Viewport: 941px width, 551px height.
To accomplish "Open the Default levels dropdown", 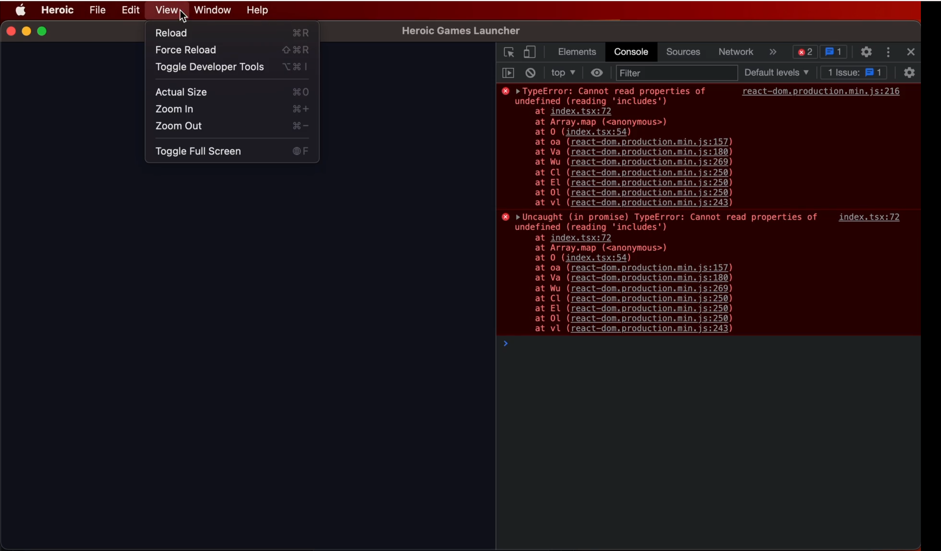I will tap(777, 72).
